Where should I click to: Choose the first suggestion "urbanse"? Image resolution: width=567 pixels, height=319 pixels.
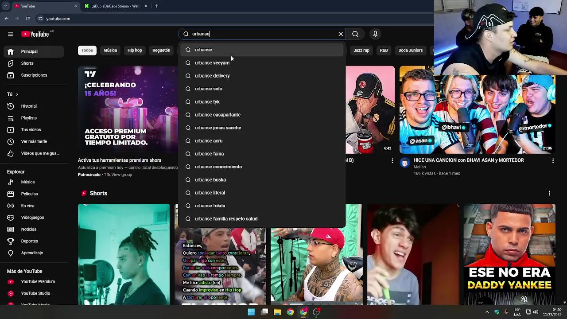coord(262,50)
